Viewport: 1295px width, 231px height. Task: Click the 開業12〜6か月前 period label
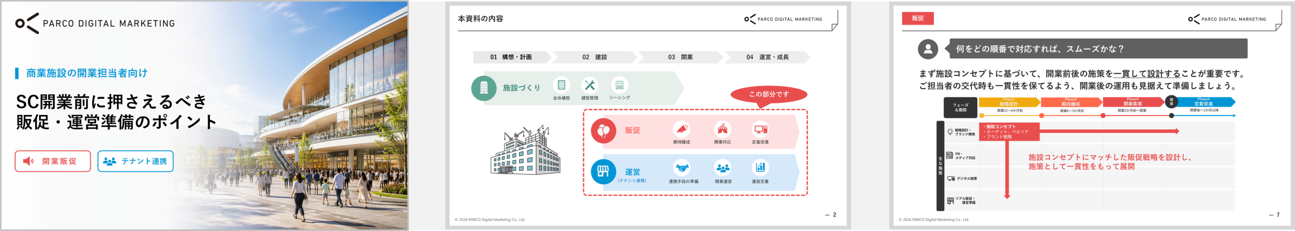[1010, 110]
